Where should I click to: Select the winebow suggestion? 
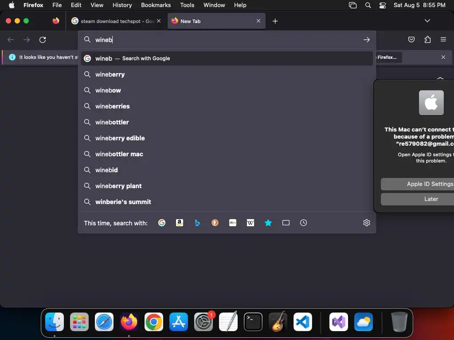(227, 90)
